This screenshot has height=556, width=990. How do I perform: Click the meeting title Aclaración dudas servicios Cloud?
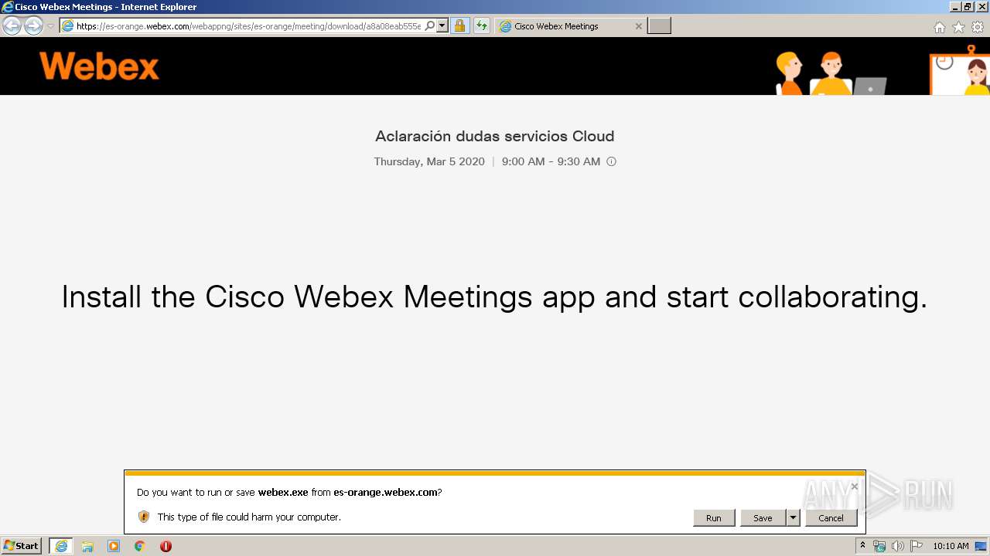point(495,137)
